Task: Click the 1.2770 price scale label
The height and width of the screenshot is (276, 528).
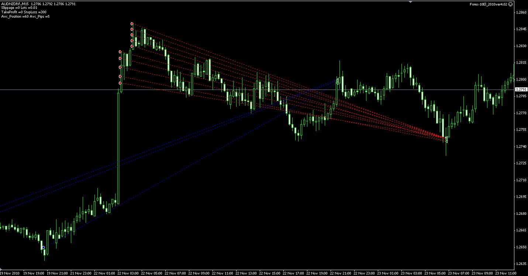Action: [x=521, y=113]
